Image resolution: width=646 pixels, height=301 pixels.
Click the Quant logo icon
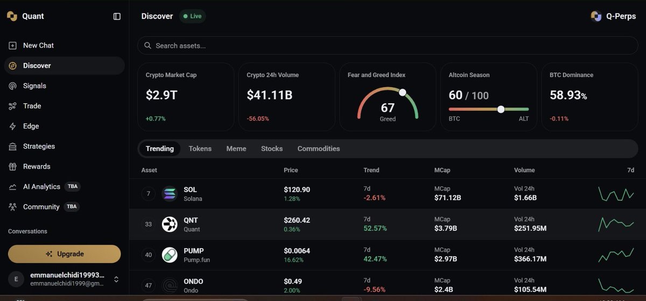pos(12,16)
